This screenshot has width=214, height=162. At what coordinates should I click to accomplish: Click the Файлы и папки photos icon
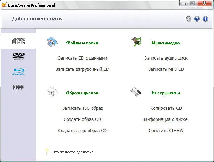(53, 42)
